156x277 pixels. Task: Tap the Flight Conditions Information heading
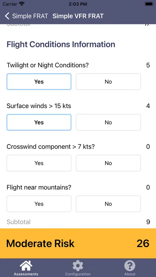click(x=61, y=44)
